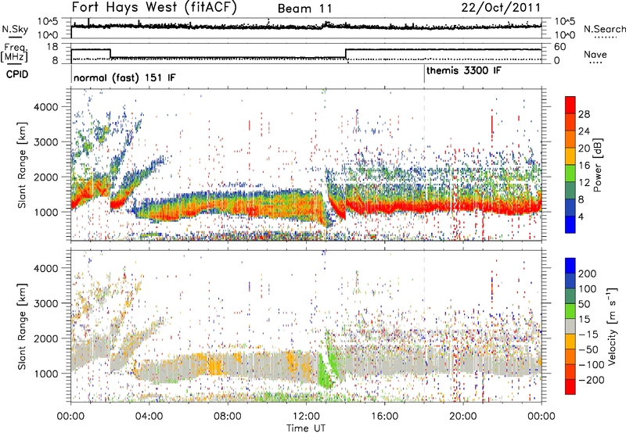Click the -200 tick on Velocity colorbar
This screenshot has height=433, width=626.
(592, 380)
